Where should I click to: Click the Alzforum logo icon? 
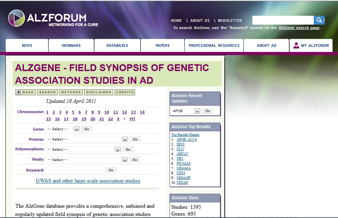click(16, 18)
